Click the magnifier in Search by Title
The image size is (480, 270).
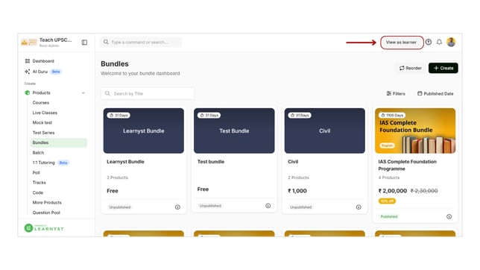[107, 93]
